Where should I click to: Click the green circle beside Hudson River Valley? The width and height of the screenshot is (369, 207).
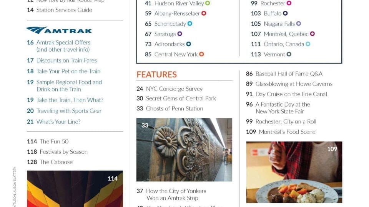coord(208,3)
